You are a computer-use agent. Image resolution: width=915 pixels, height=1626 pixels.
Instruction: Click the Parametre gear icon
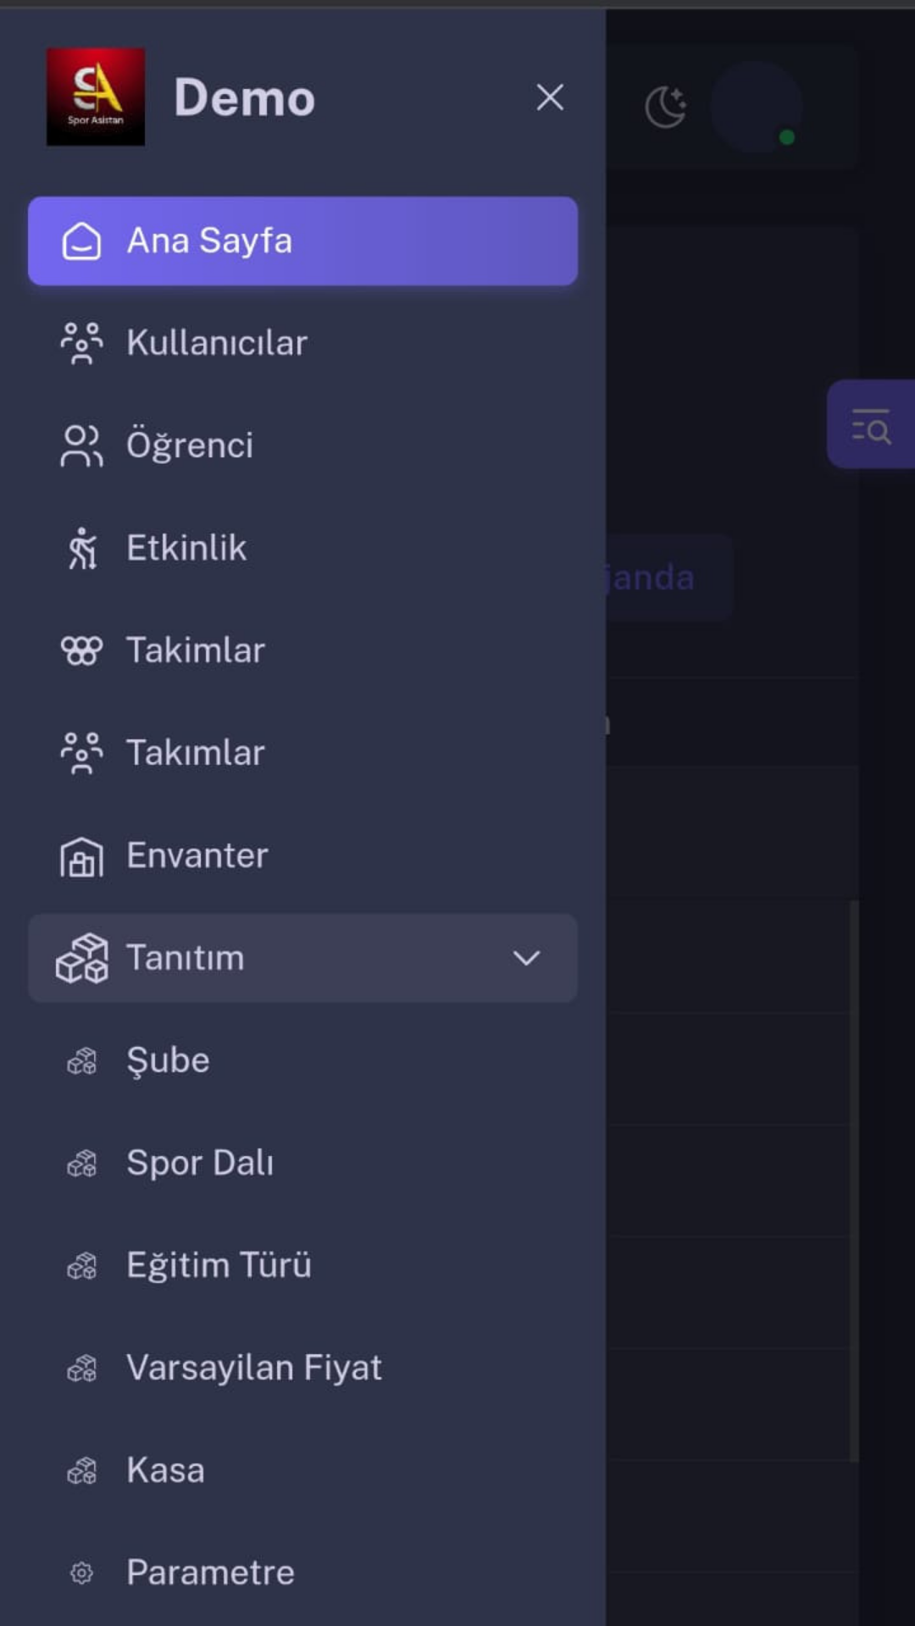click(82, 1573)
